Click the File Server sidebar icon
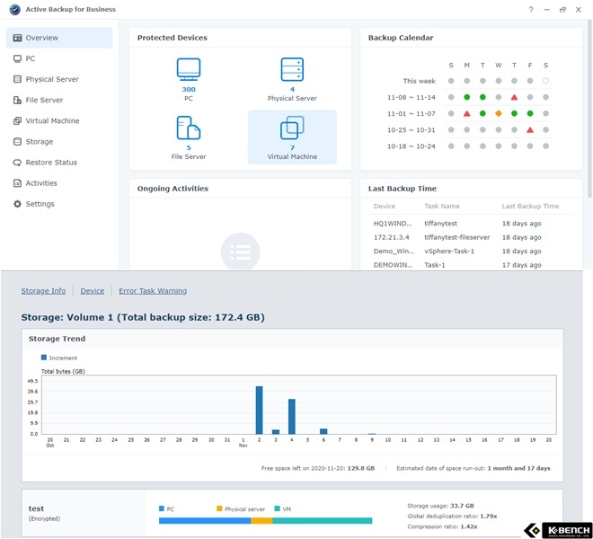 (x=17, y=101)
